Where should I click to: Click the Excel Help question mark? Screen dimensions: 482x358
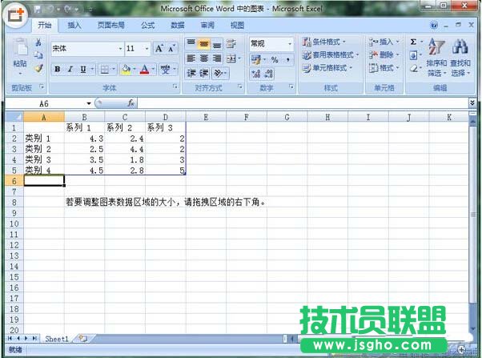(434, 25)
